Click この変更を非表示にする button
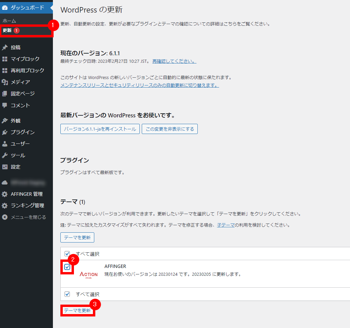 point(170,129)
